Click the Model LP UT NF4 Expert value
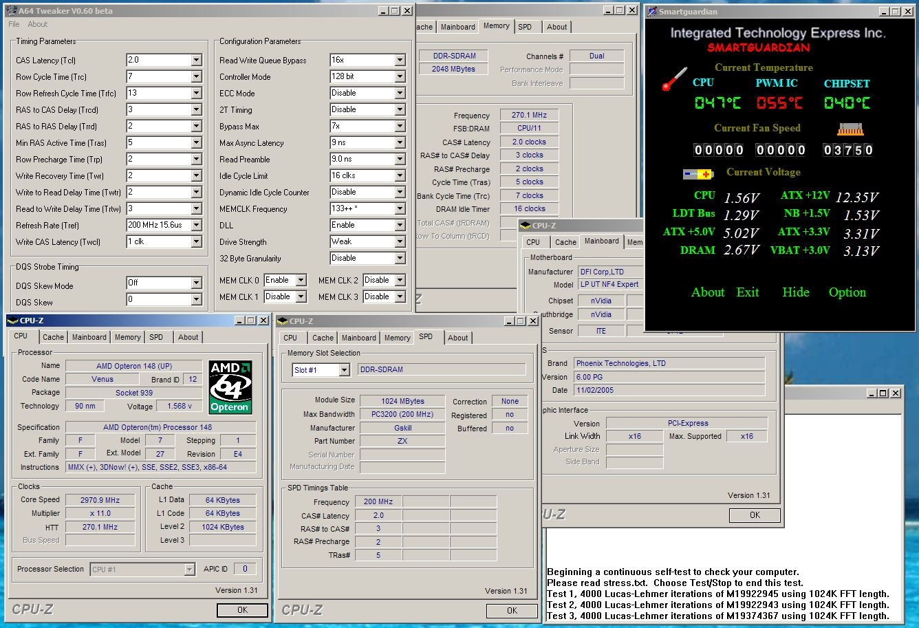The width and height of the screenshot is (919, 628). (x=609, y=285)
